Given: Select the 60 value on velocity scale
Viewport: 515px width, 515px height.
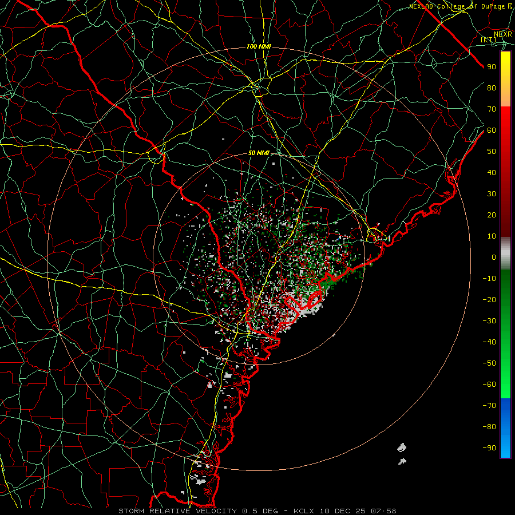Looking at the screenshot, I should (492, 130).
